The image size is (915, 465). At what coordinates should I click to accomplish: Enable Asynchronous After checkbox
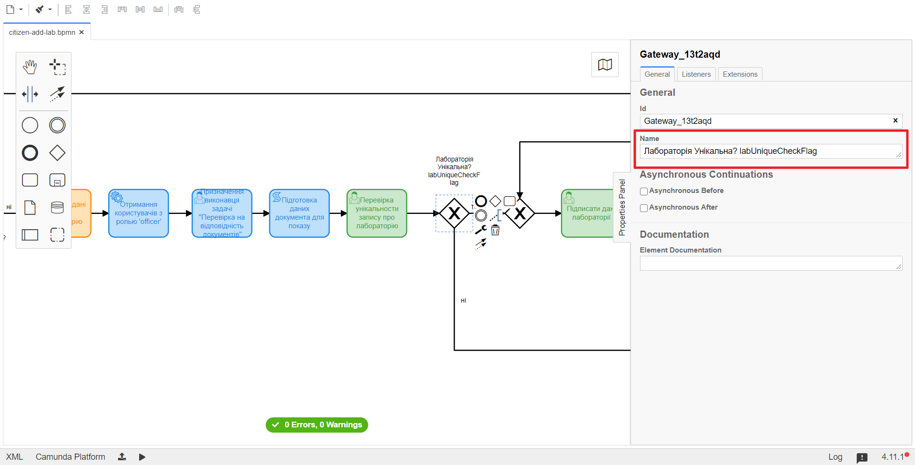tap(644, 208)
